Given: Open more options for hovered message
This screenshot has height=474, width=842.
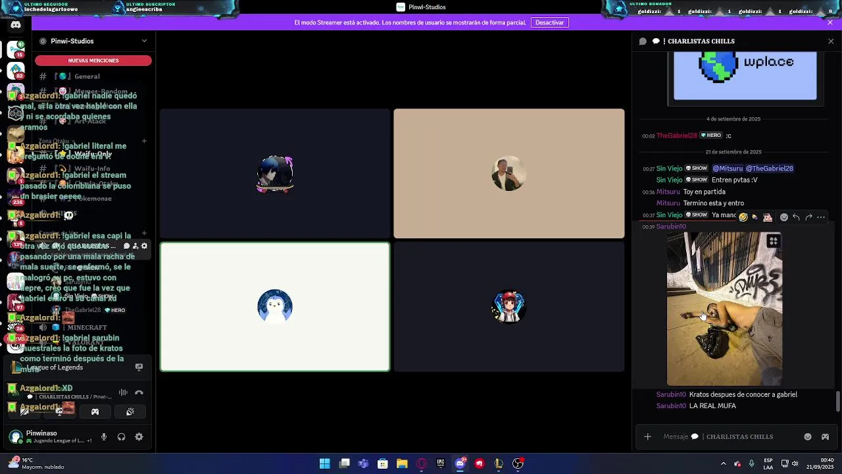Looking at the screenshot, I should point(821,217).
